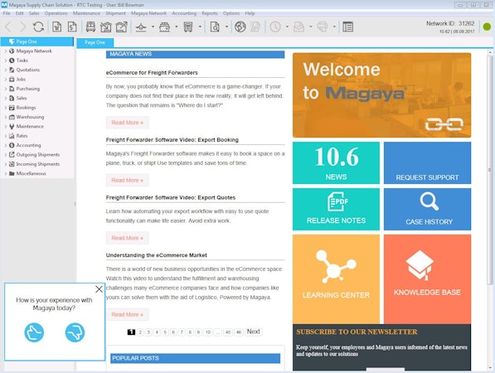495x373 pixels.
Task: Expand the Accounting tree node
Action: [6, 145]
